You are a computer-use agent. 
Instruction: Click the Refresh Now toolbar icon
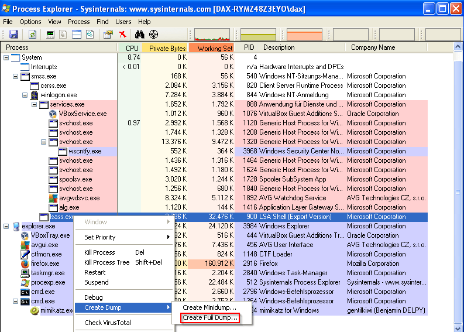point(32,35)
